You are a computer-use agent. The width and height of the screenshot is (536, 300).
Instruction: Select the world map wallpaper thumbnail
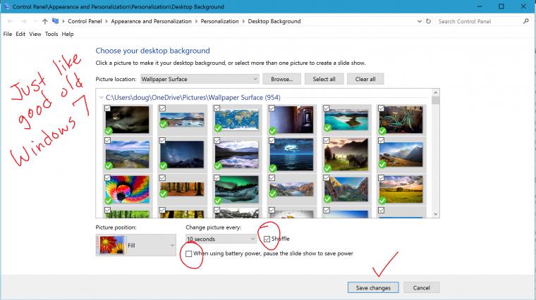[x=236, y=119]
